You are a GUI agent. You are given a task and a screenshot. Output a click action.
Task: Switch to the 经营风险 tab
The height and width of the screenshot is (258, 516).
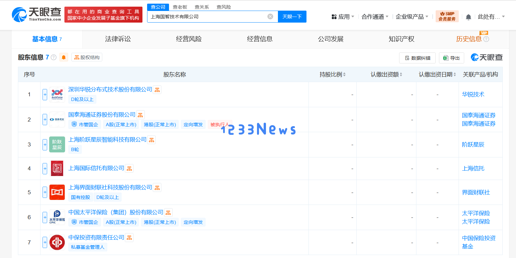click(x=189, y=39)
